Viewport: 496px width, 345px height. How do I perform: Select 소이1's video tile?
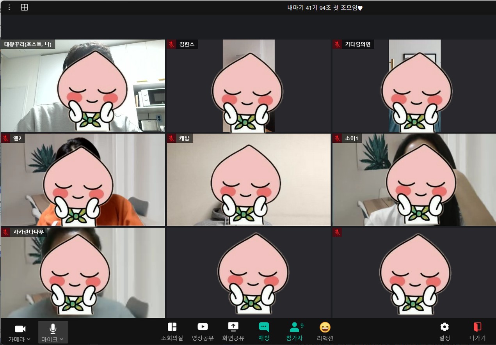click(x=414, y=180)
